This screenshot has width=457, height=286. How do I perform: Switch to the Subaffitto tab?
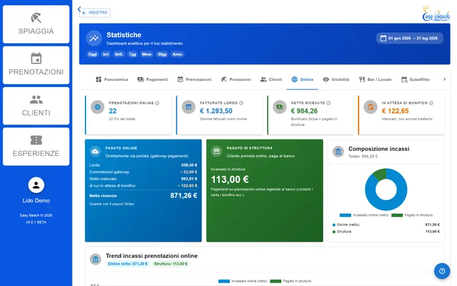click(x=415, y=80)
